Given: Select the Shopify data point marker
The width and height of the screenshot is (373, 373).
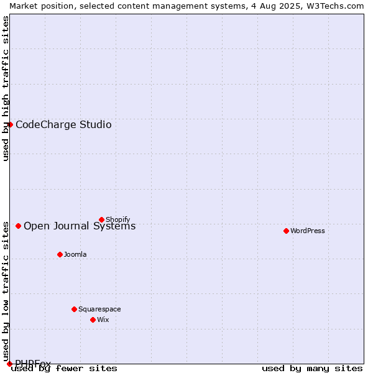Looking at the screenshot, I should coord(101,220).
